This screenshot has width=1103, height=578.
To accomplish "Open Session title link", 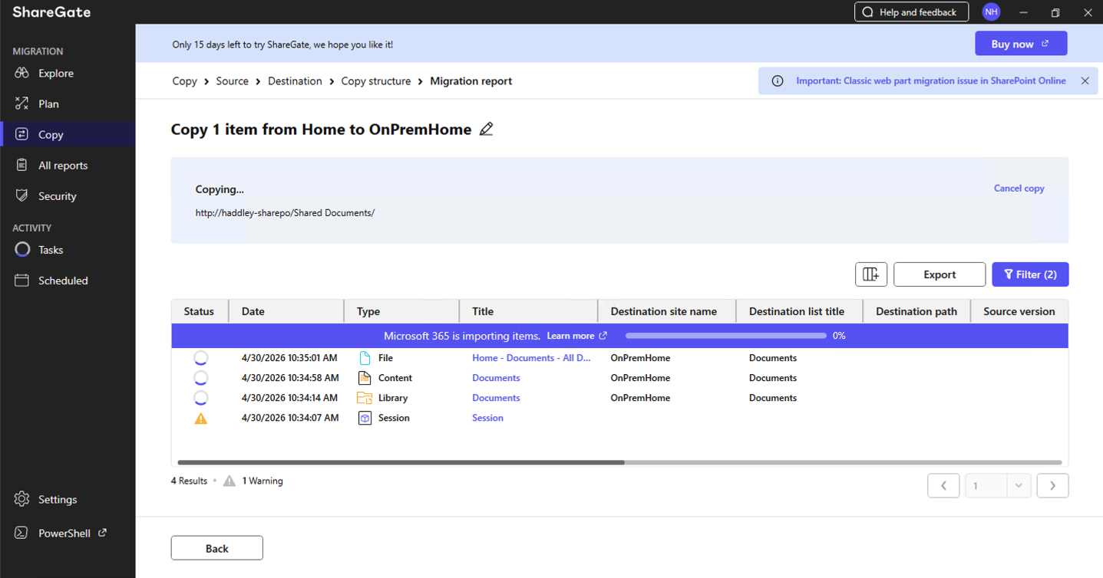I will click(x=487, y=418).
